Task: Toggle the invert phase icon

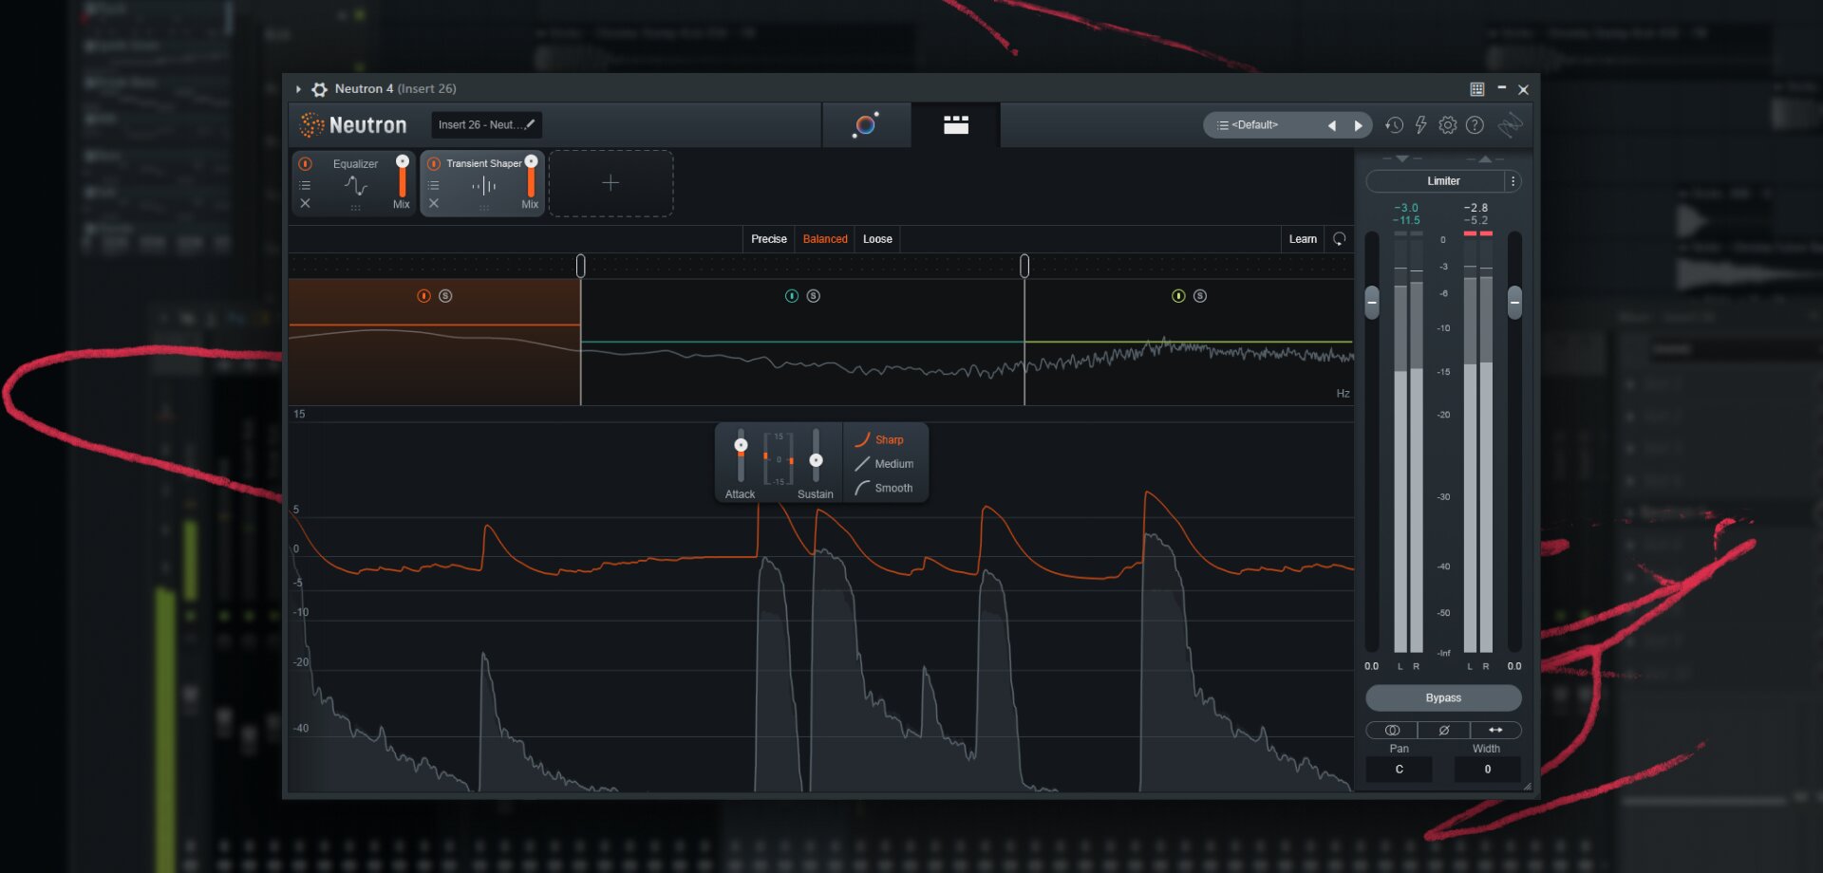Action: click(1444, 730)
